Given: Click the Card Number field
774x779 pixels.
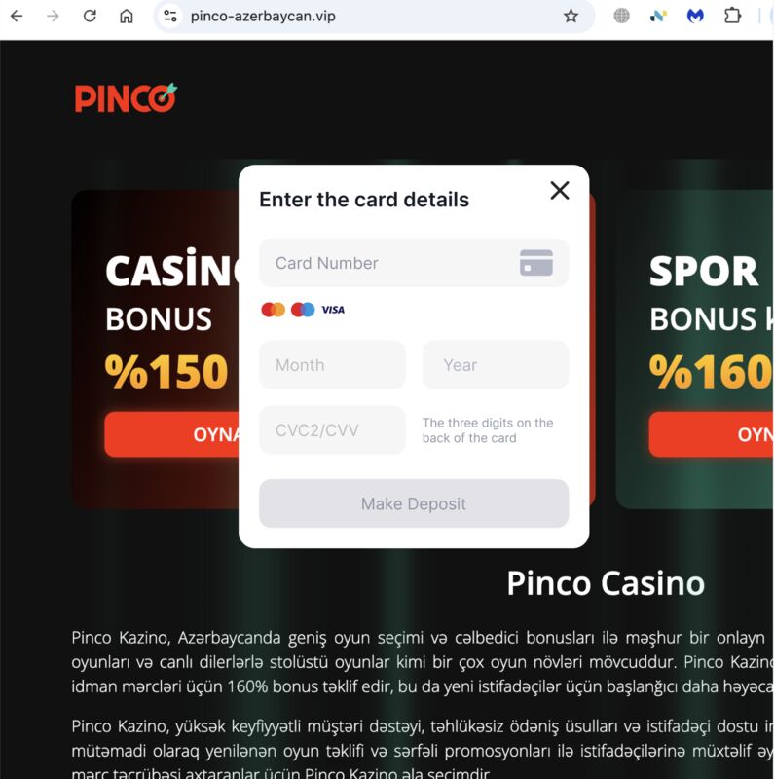Looking at the screenshot, I should pos(414,263).
